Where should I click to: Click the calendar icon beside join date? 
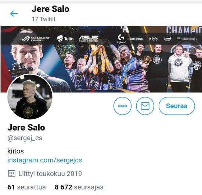coord(12,173)
